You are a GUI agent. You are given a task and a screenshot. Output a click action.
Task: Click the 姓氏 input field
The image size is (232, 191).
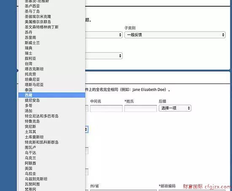point(140,108)
